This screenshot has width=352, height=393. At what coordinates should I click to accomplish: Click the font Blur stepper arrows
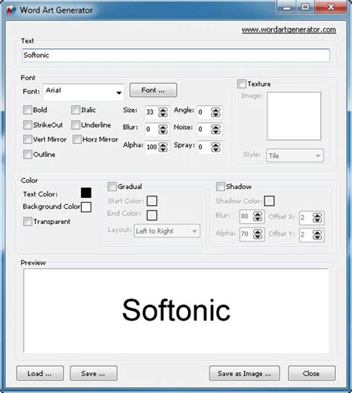point(163,129)
